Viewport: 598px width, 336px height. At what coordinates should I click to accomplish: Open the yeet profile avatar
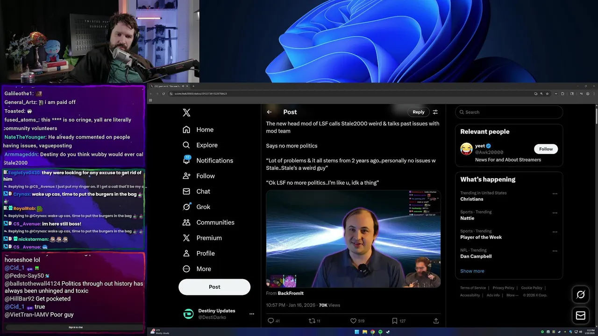(x=466, y=149)
